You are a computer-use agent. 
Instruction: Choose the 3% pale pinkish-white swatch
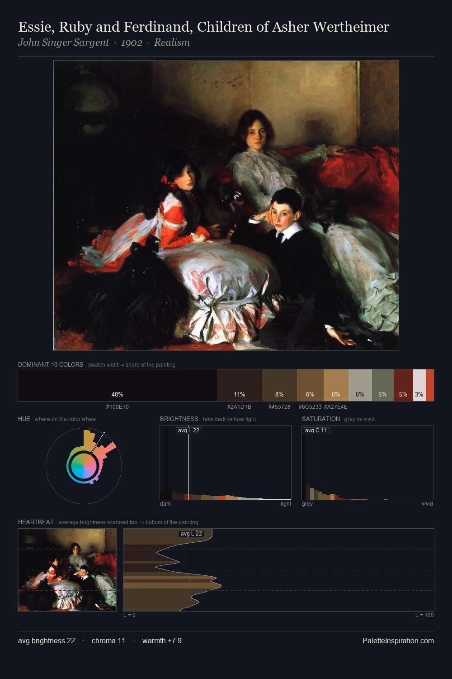click(419, 385)
